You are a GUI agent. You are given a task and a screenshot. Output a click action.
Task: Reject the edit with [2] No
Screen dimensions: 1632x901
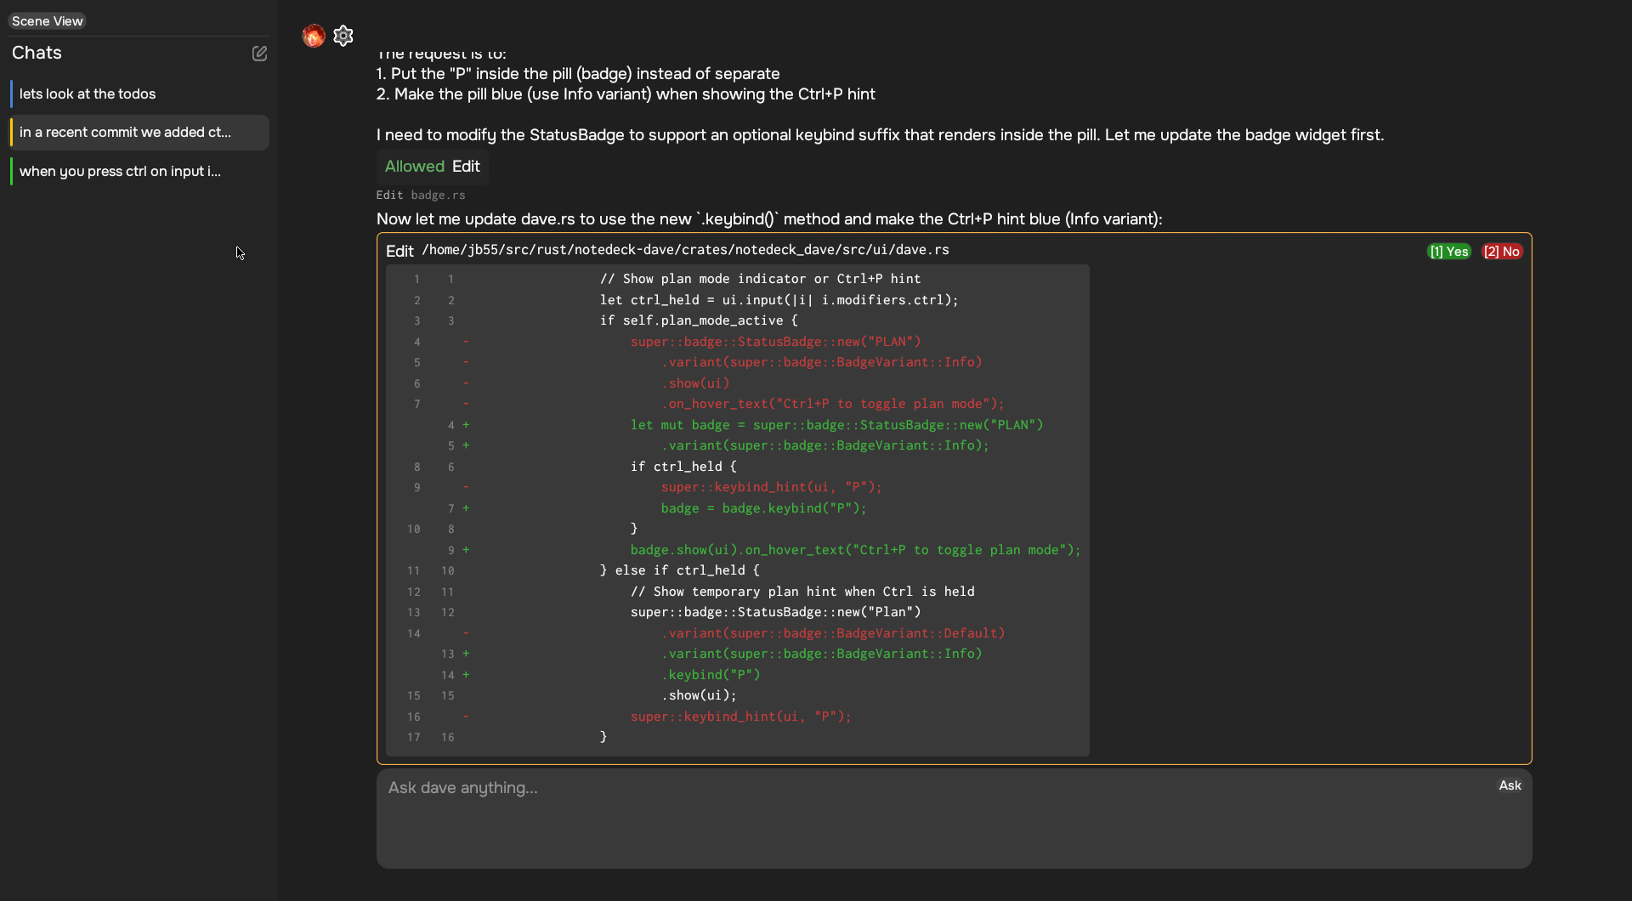1501,252
